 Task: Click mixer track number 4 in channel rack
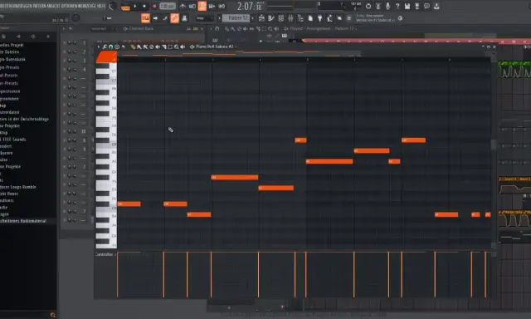click(85, 70)
